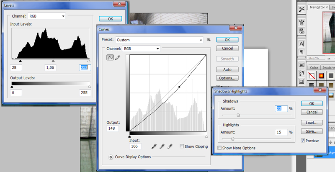Open the Levels Channel RGB dropdown
Screen dimensions: 335x172
[x=46, y=16]
